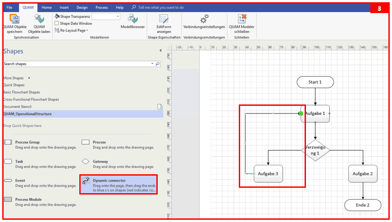Click QUAM Modeler schließen icon

242,18
